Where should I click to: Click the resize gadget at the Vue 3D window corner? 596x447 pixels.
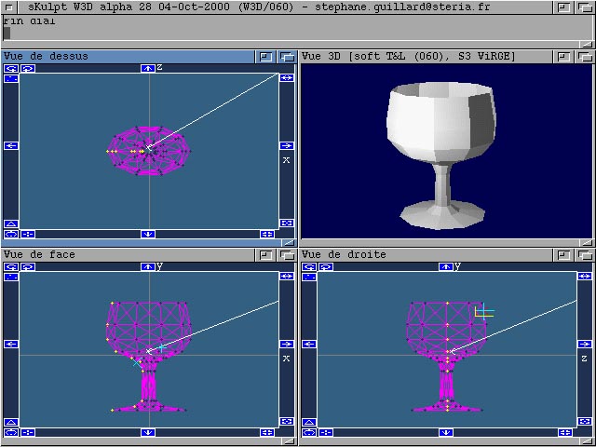pos(587,242)
